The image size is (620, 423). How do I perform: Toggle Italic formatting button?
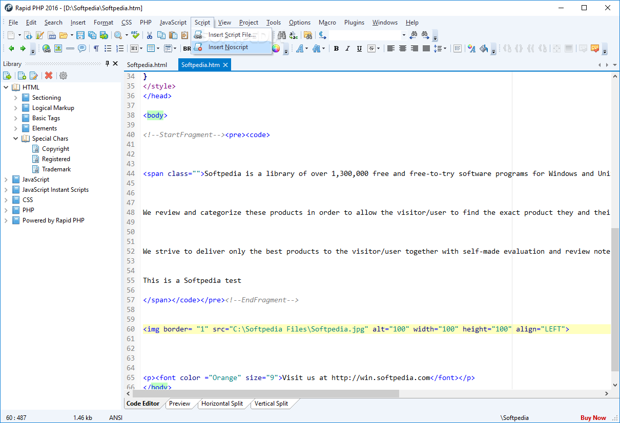(x=347, y=49)
